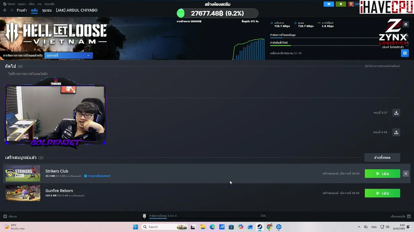This screenshot has width=414, height=232.
Task: Open the weather widget on the taskbar
Action: [x=14, y=227]
